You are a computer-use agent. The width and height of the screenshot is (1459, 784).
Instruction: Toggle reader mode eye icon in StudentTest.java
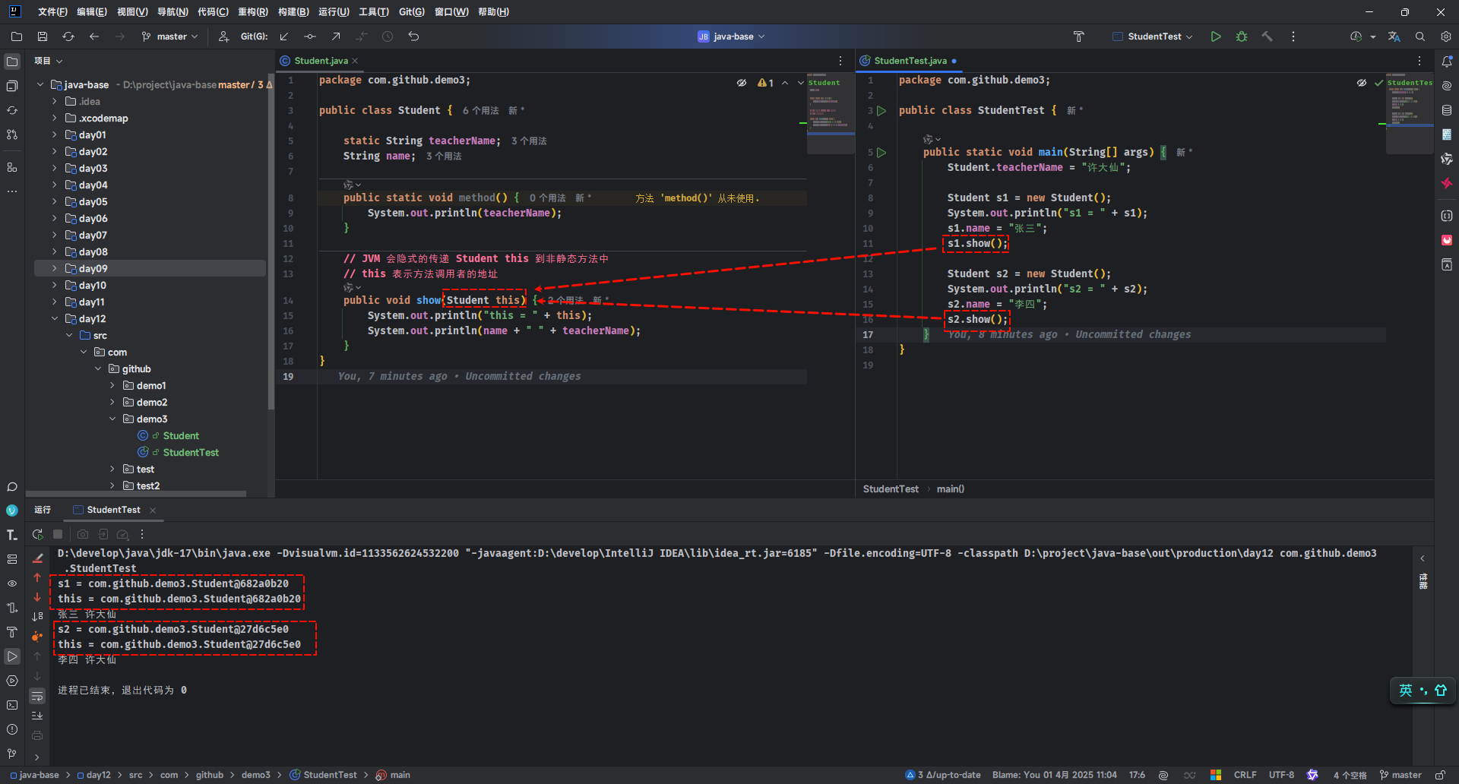pyautogui.click(x=1362, y=83)
